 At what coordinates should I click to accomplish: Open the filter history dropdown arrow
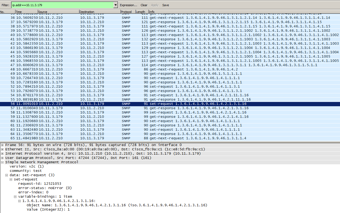click(116, 5)
